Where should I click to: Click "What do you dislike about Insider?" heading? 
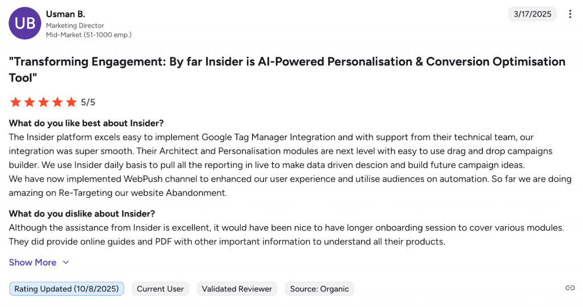point(82,214)
